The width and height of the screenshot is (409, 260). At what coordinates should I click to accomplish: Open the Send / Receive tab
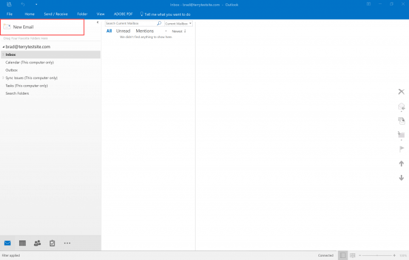pos(56,14)
